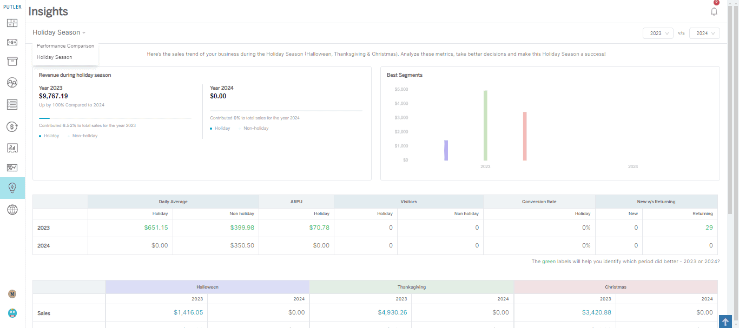Click the Non-holiday legend under Year 2024
This screenshot has height=328, width=739.
pos(254,128)
